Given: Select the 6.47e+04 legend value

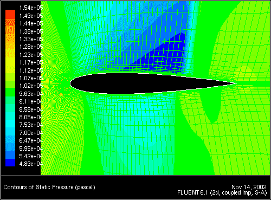Looking at the screenshot, I should pyautogui.click(x=31, y=140).
